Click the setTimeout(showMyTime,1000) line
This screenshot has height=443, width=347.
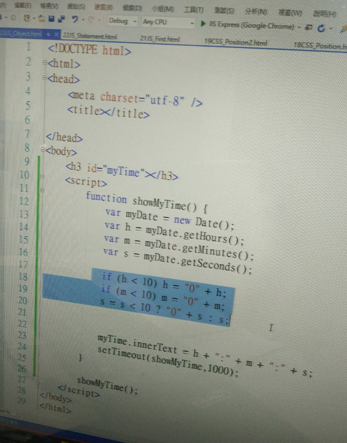click(x=168, y=362)
